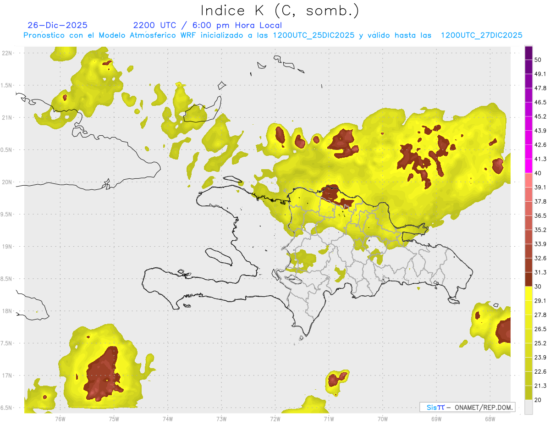Click the 'Indice K (C, somb.)' title
Screen dimensions: 550x425
(x=280, y=11)
